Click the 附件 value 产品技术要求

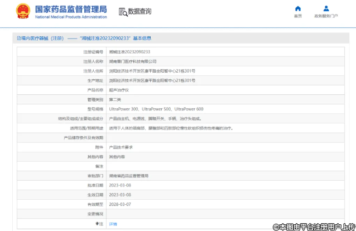point(121,147)
